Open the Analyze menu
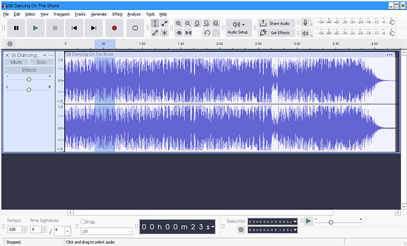This screenshot has width=407, height=246. pyautogui.click(x=134, y=14)
